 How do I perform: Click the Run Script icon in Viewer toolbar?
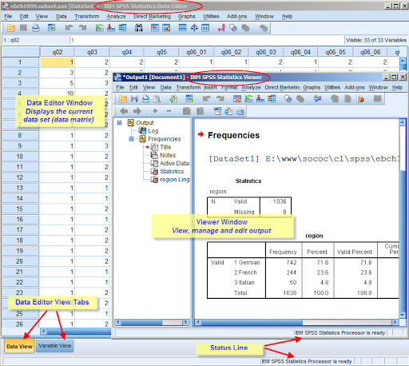click(361, 99)
